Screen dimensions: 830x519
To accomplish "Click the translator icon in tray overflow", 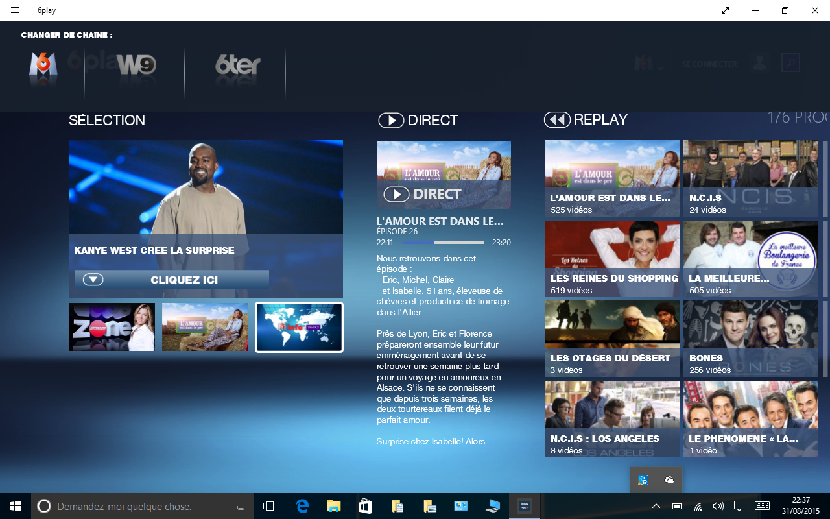I will coord(643,479).
